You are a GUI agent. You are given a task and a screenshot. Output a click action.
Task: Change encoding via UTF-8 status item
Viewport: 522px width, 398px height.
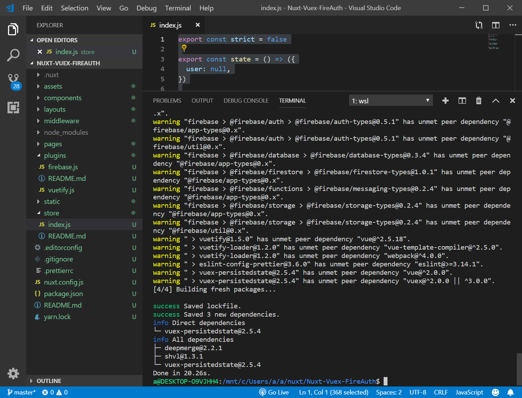click(418, 392)
